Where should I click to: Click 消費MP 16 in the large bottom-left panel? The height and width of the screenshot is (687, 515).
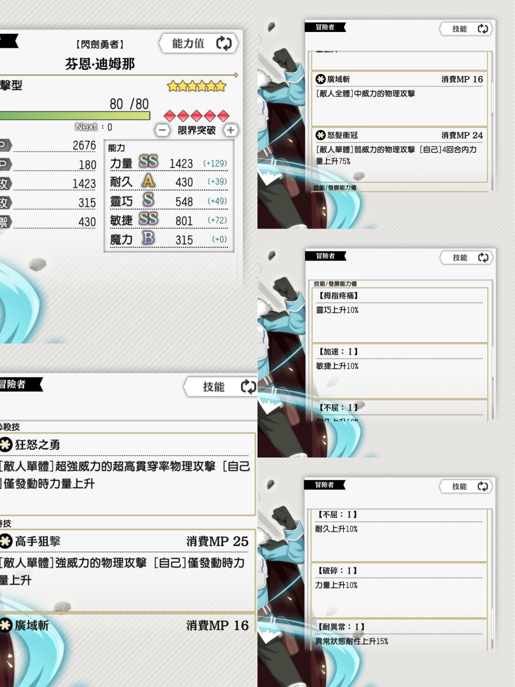tap(217, 625)
